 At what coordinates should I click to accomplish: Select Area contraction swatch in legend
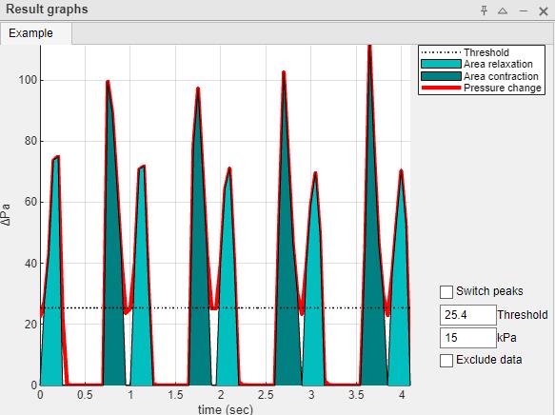tap(441, 76)
